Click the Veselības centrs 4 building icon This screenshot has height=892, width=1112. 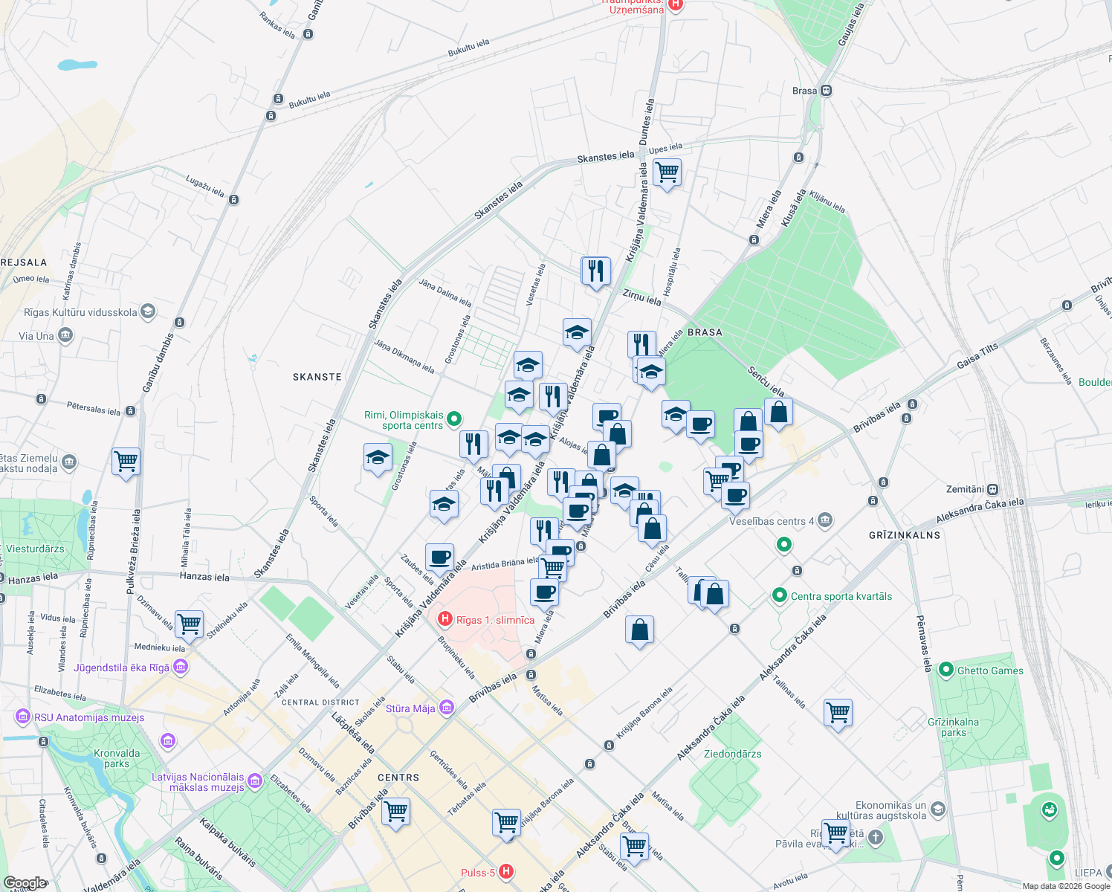point(827,520)
